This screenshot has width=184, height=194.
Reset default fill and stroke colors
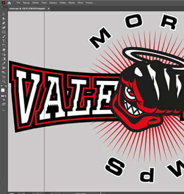tap(2, 87)
